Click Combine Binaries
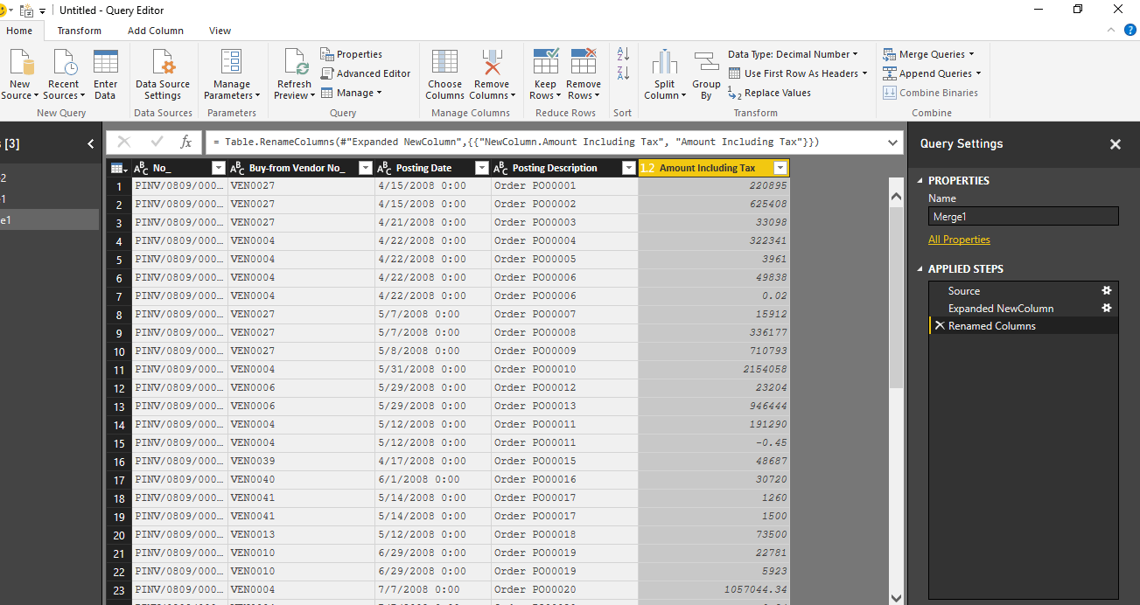 930,93
